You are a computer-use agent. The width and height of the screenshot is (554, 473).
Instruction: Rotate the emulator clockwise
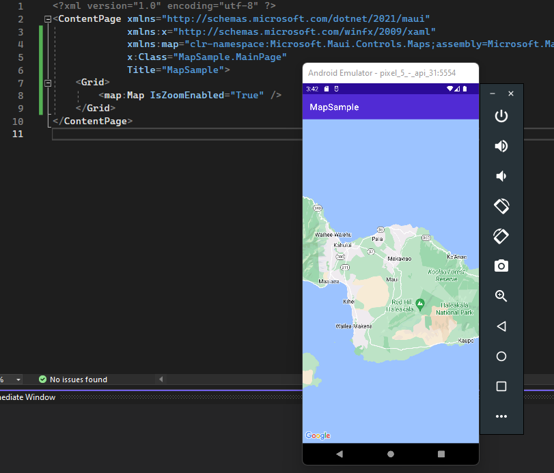(501, 235)
